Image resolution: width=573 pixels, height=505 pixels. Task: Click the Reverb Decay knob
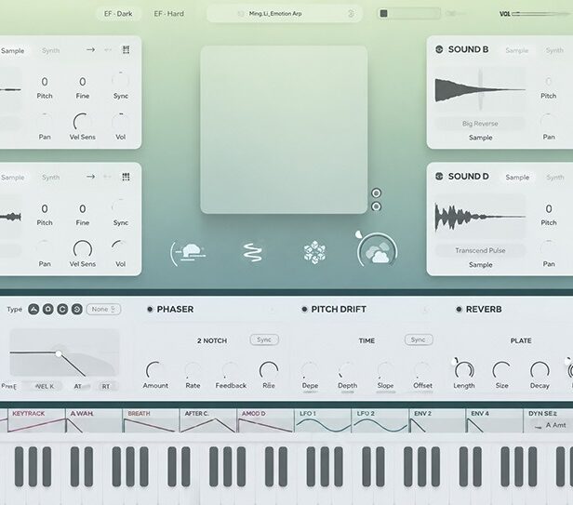point(540,370)
